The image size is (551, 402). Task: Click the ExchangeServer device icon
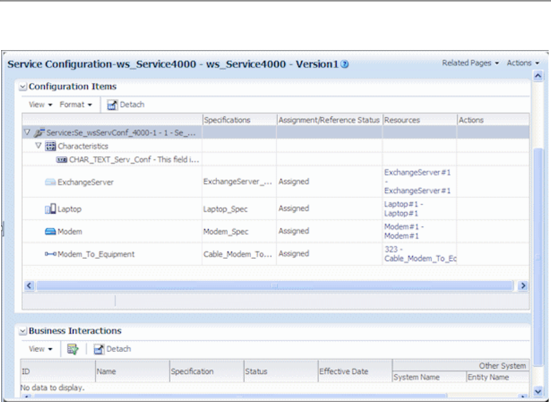point(50,182)
